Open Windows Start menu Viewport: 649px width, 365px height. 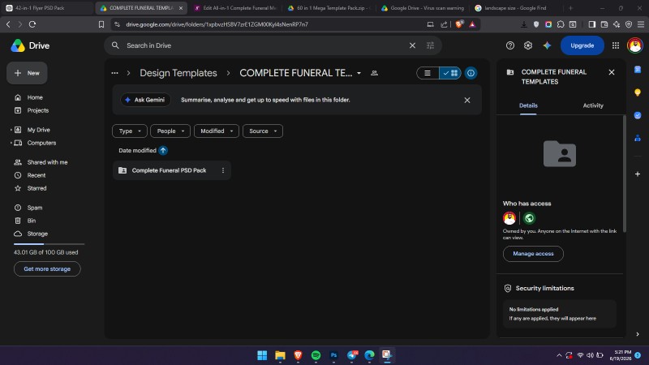pos(262,355)
